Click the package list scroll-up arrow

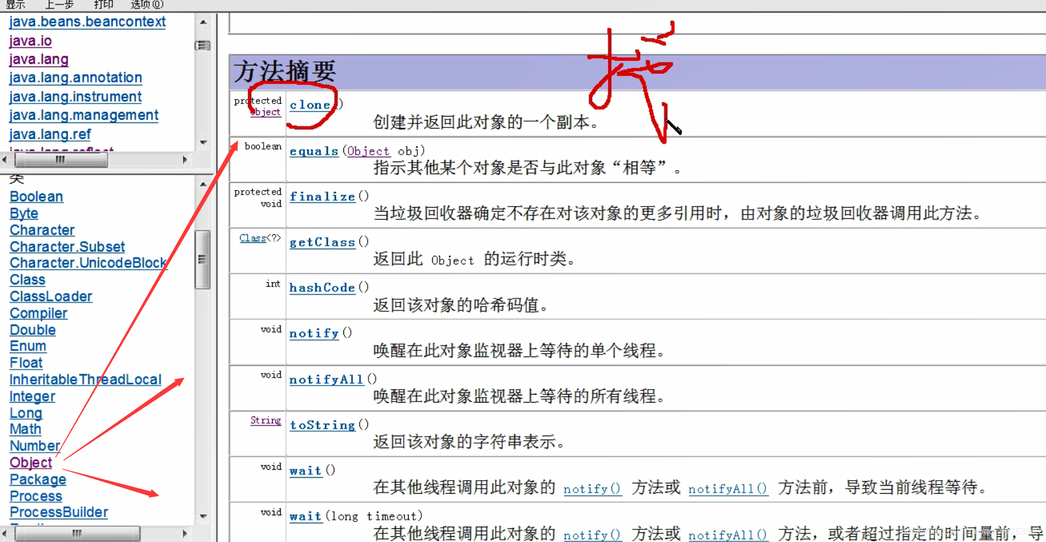tap(203, 22)
